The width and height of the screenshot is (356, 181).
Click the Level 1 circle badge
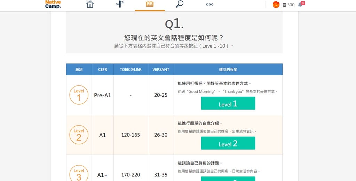(79, 95)
